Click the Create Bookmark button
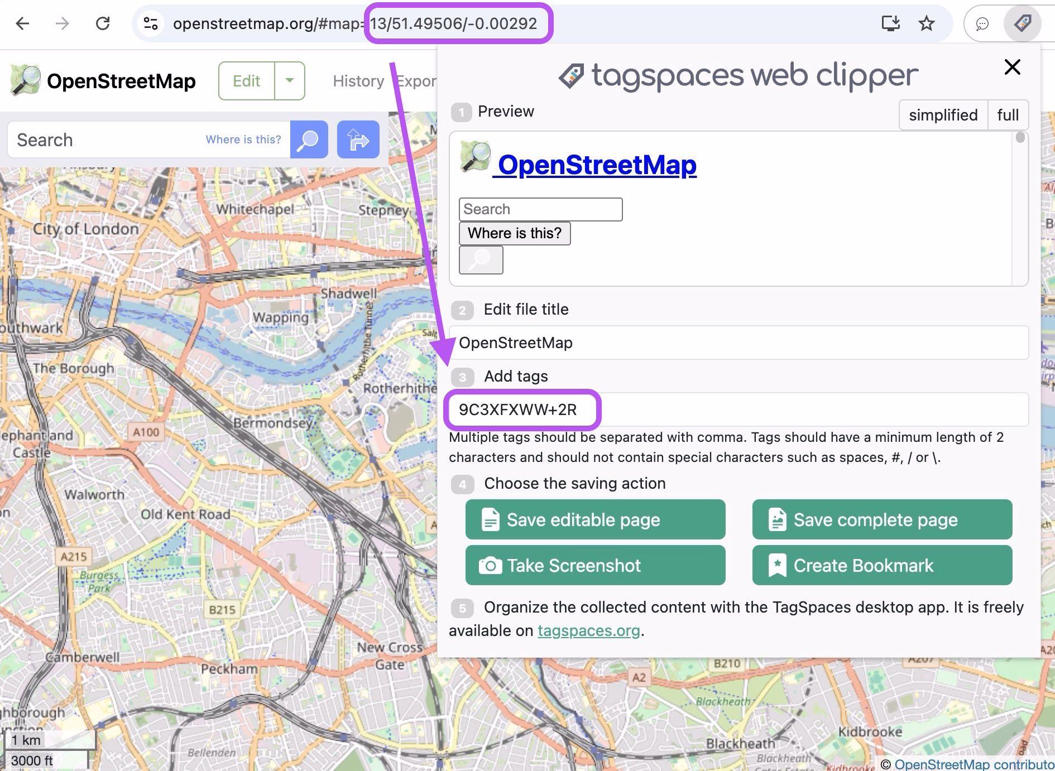Screen dimensions: 1055x771 pos(881,565)
